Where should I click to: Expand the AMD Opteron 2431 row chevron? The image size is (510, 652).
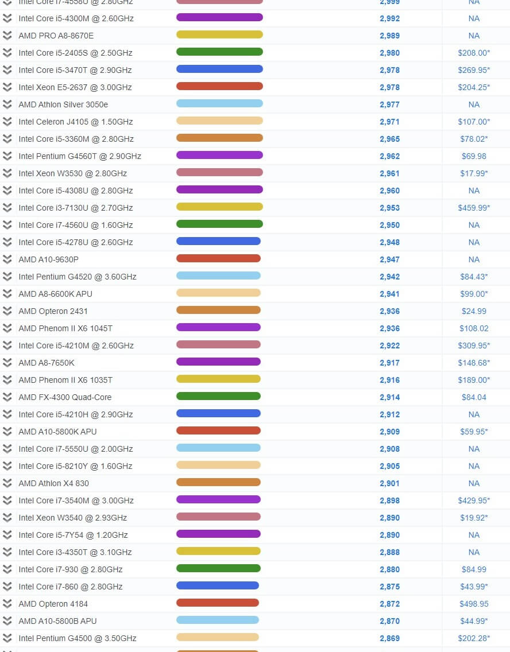(x=7, y=311)
